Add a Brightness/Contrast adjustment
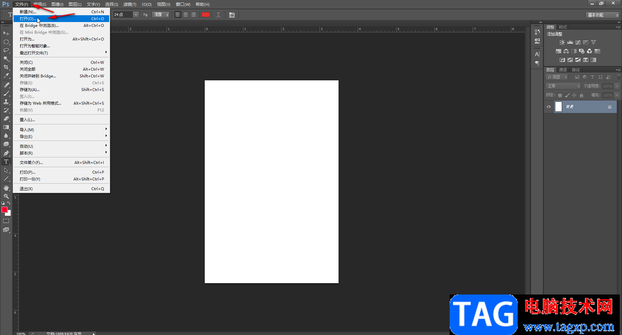The width and height of the screenshot is (622, 335). (x=562, y=42)
